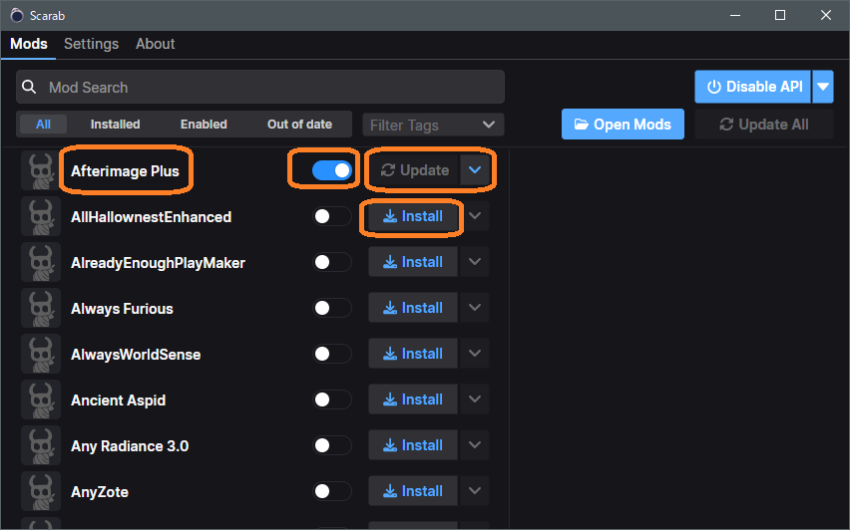Select the Any Radiance 3.0 mod name
Viewport: 850px width, 530px height.
(x=130, y=446)
